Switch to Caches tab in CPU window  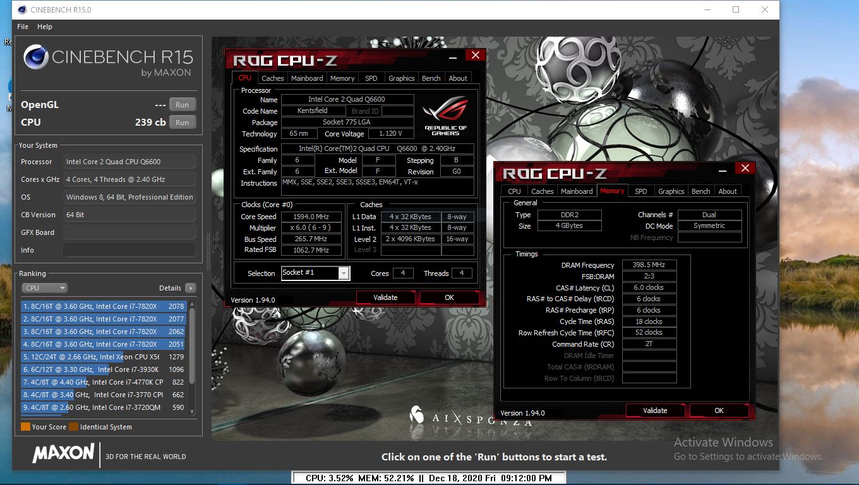(272, 78)
